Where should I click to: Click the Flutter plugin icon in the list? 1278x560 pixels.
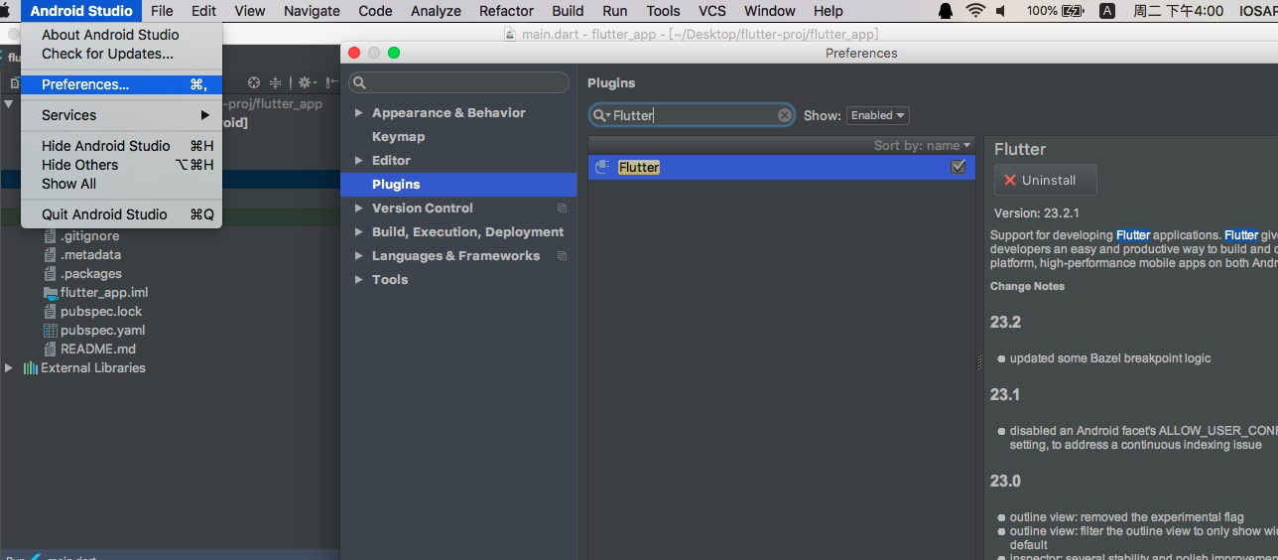point(601,167)
